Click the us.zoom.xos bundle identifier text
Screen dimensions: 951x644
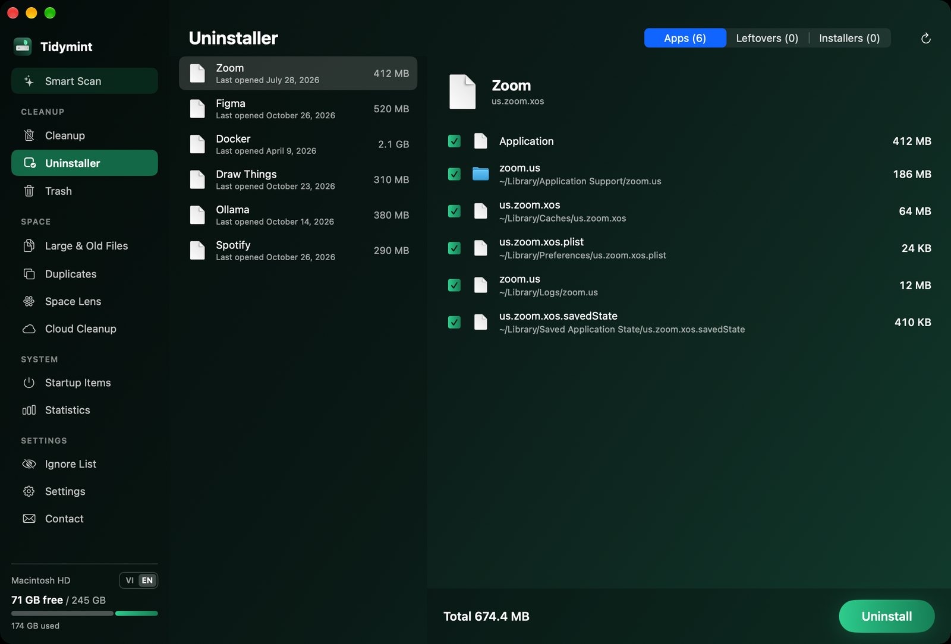coord(518,101)
